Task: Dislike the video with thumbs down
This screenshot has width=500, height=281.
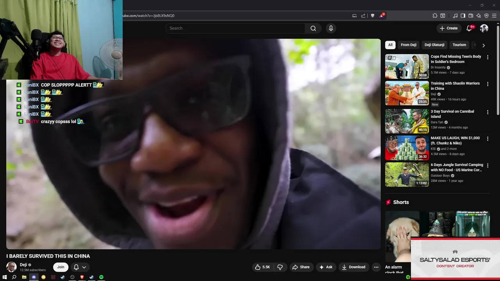Action: [x=280, y=267]
